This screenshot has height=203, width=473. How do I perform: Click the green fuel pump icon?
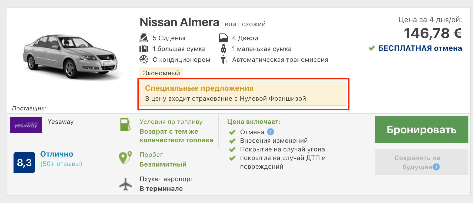click(x=125, y=125)
